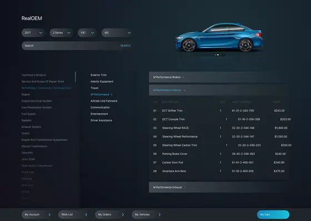Select the Radiator category
The image size is (311, 221).
point(27,120)
